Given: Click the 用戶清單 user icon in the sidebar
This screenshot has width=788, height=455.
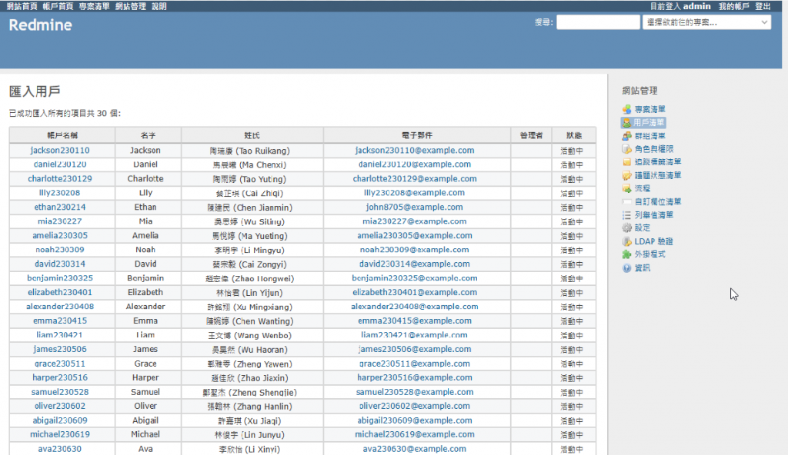Looking at the screenshot, I should pos(626,122).
